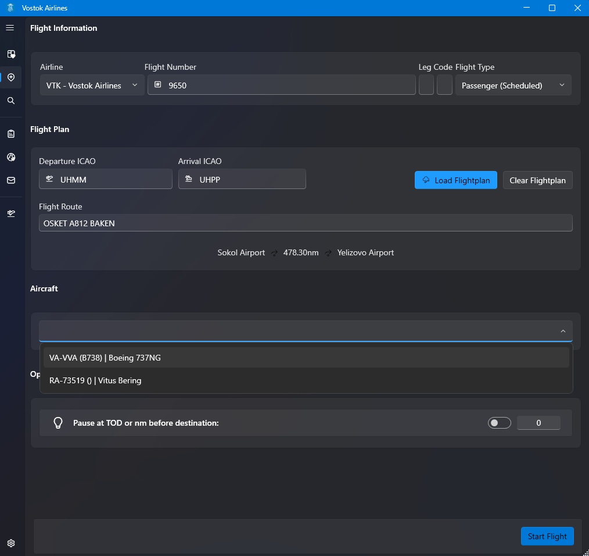Focus the Arrival ICAO field
Screen dimensions: 589x556
(x=242, y=179)
